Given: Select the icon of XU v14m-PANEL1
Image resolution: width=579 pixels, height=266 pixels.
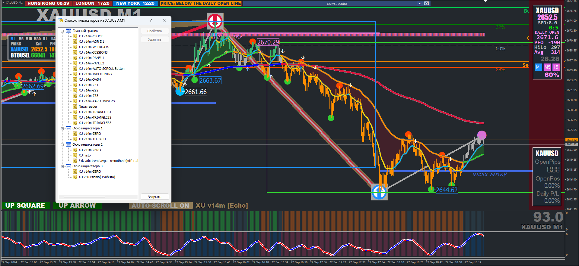Looking at the screenshot, I should coord(75,58).
